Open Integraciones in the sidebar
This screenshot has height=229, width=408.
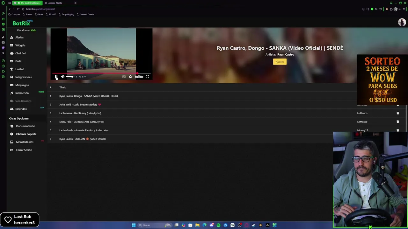(x=23, y=77)
